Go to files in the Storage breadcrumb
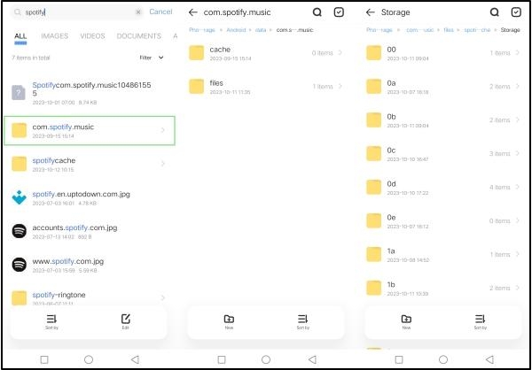532x370 pixels. [449, 30]
